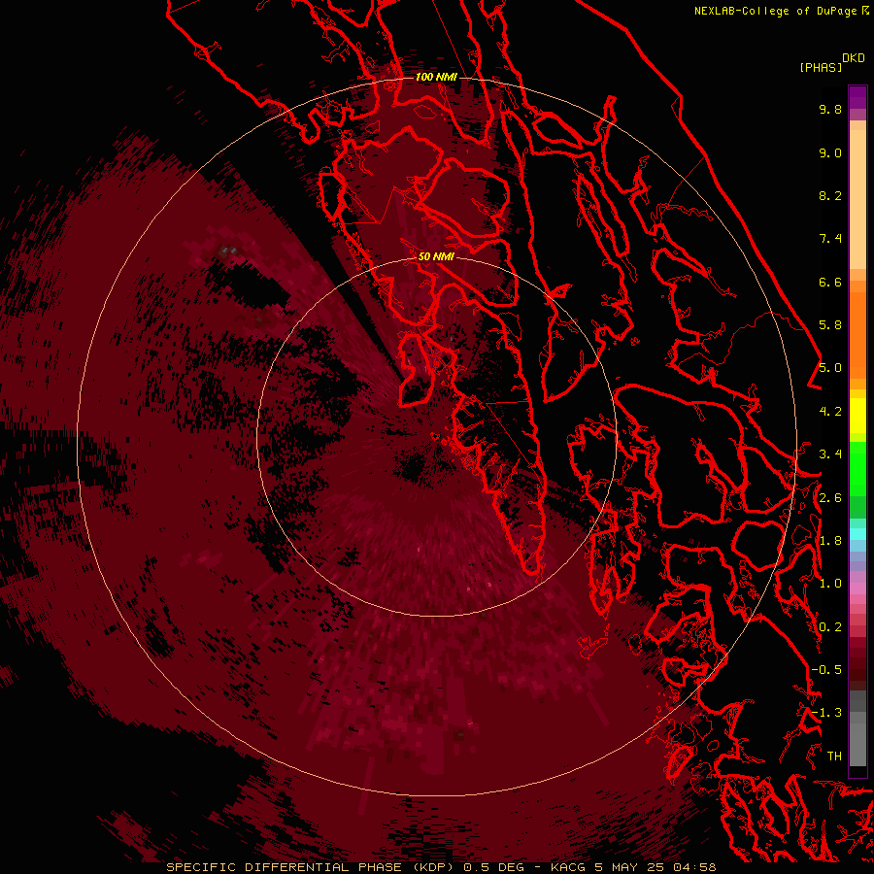Viewport: 874px width, 874px height.
Task: Click the 9.8 value on the color scale
Action: pos(830,109)
